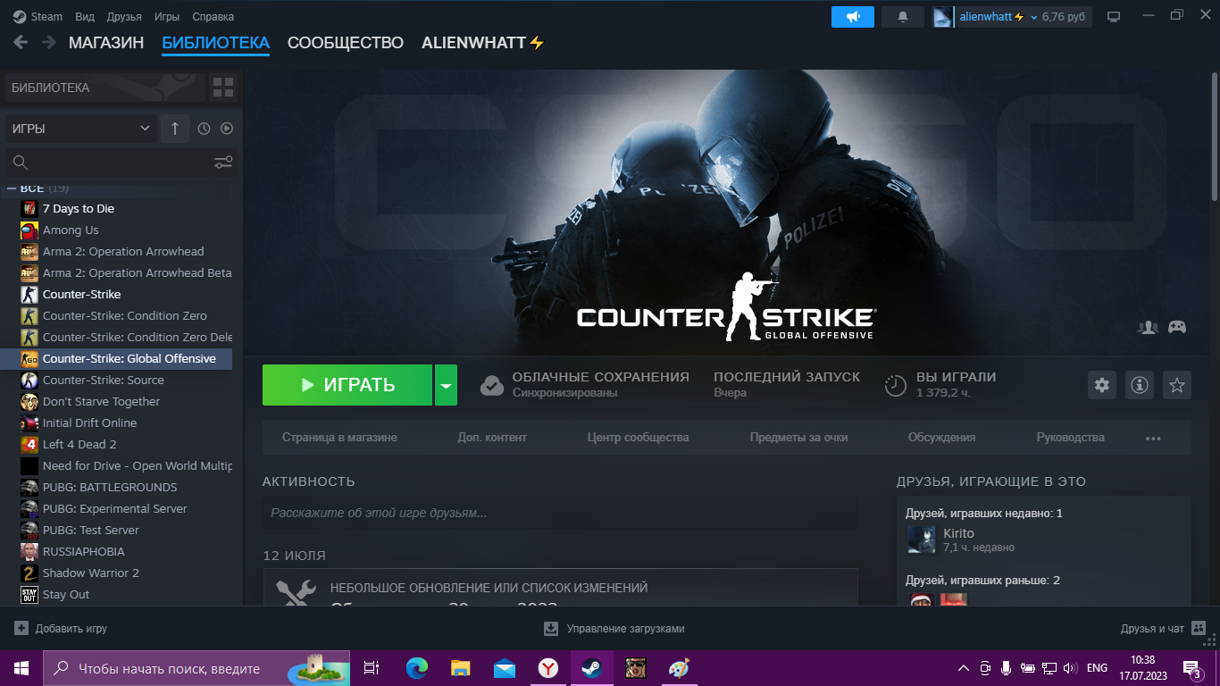Open Центр сообщества link
This screenshot has height=686, width=1220.
point(638,438)
